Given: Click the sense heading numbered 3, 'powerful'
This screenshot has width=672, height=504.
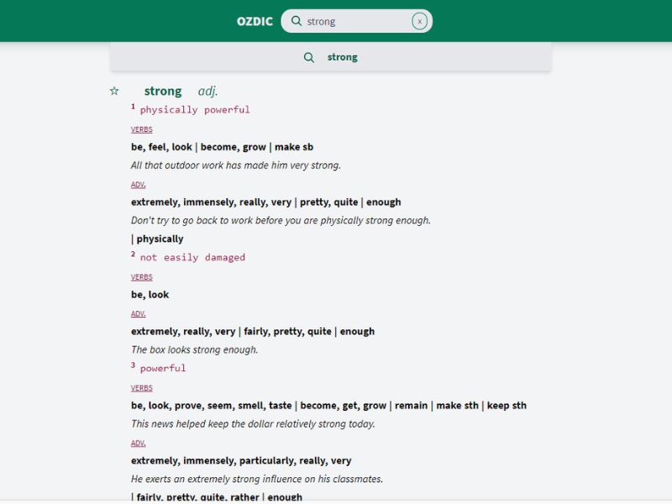Looking at the screenshot, I should pos(163,368).
